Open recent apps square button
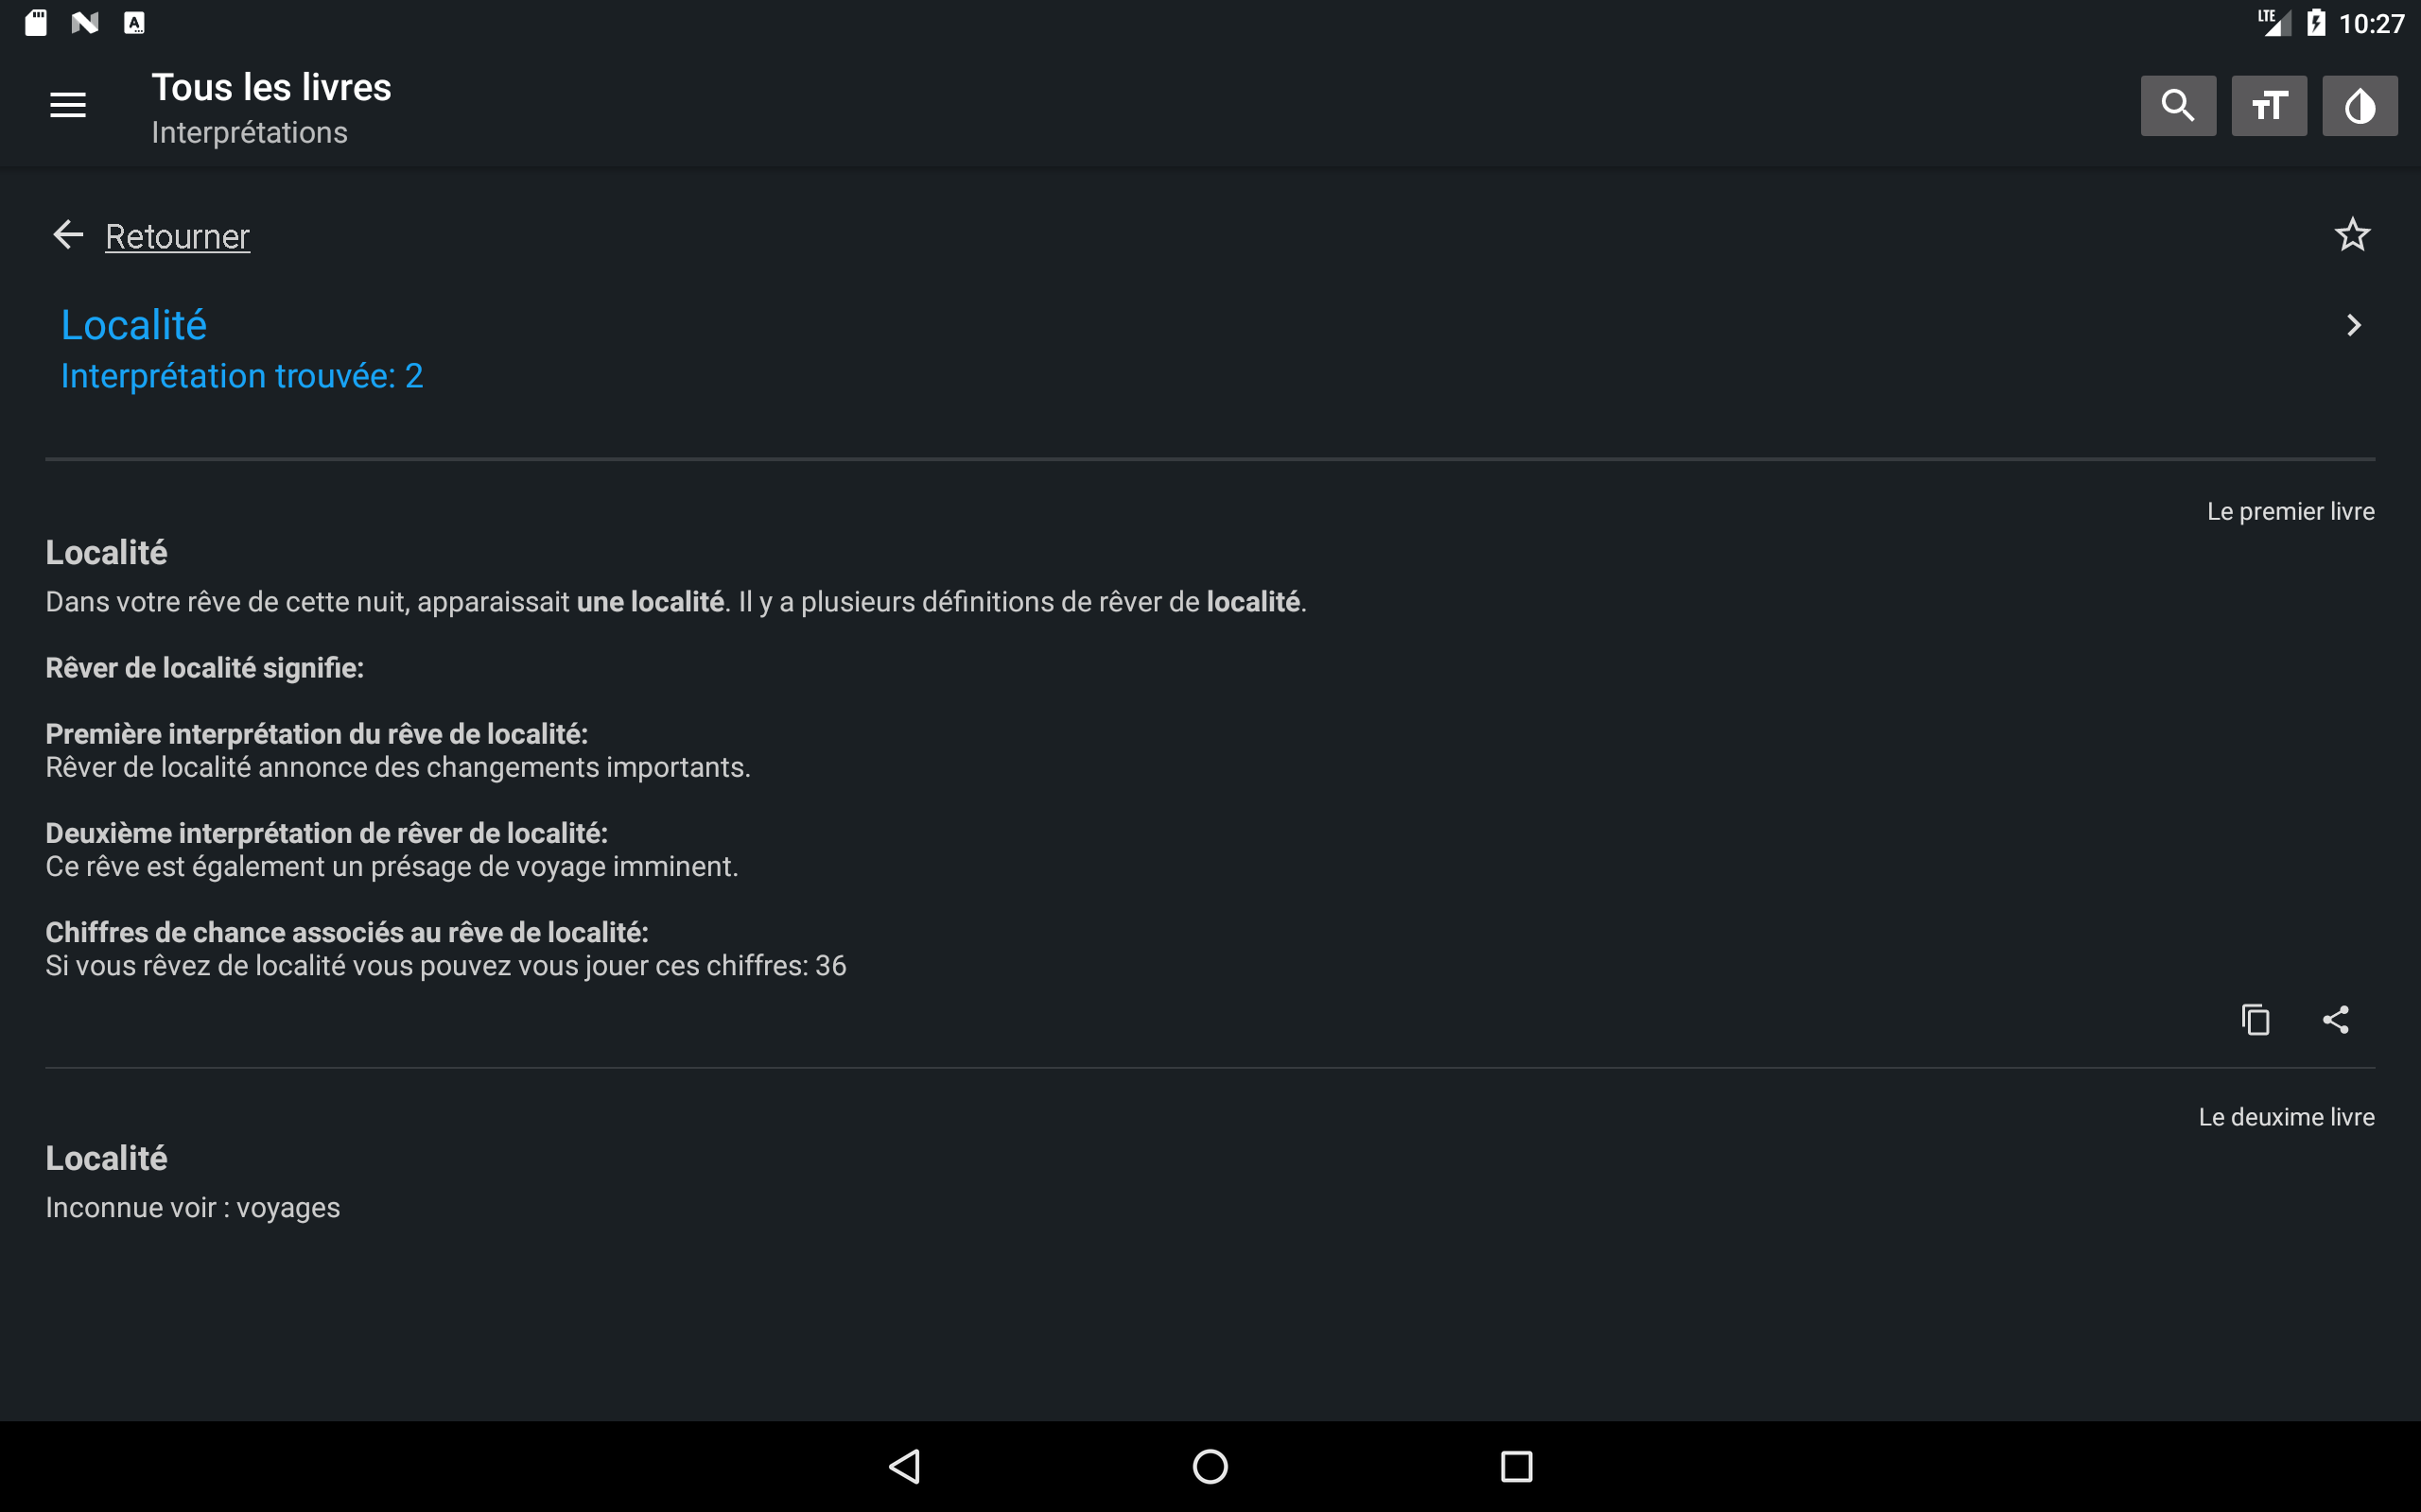The height and width of the screenshot is (1512, 2421). point(1516,1466)
